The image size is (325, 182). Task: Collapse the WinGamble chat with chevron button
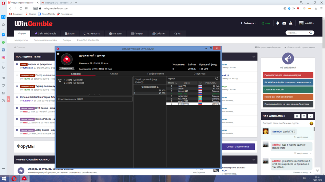[311, 116]
